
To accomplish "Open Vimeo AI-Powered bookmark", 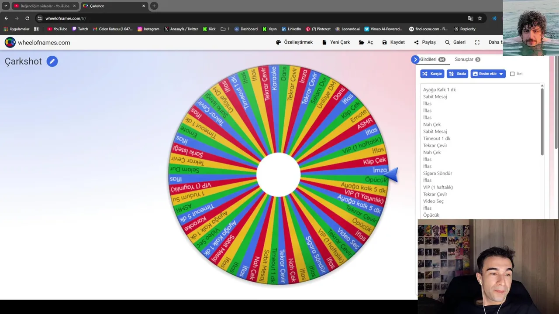I will coord(383,29).
